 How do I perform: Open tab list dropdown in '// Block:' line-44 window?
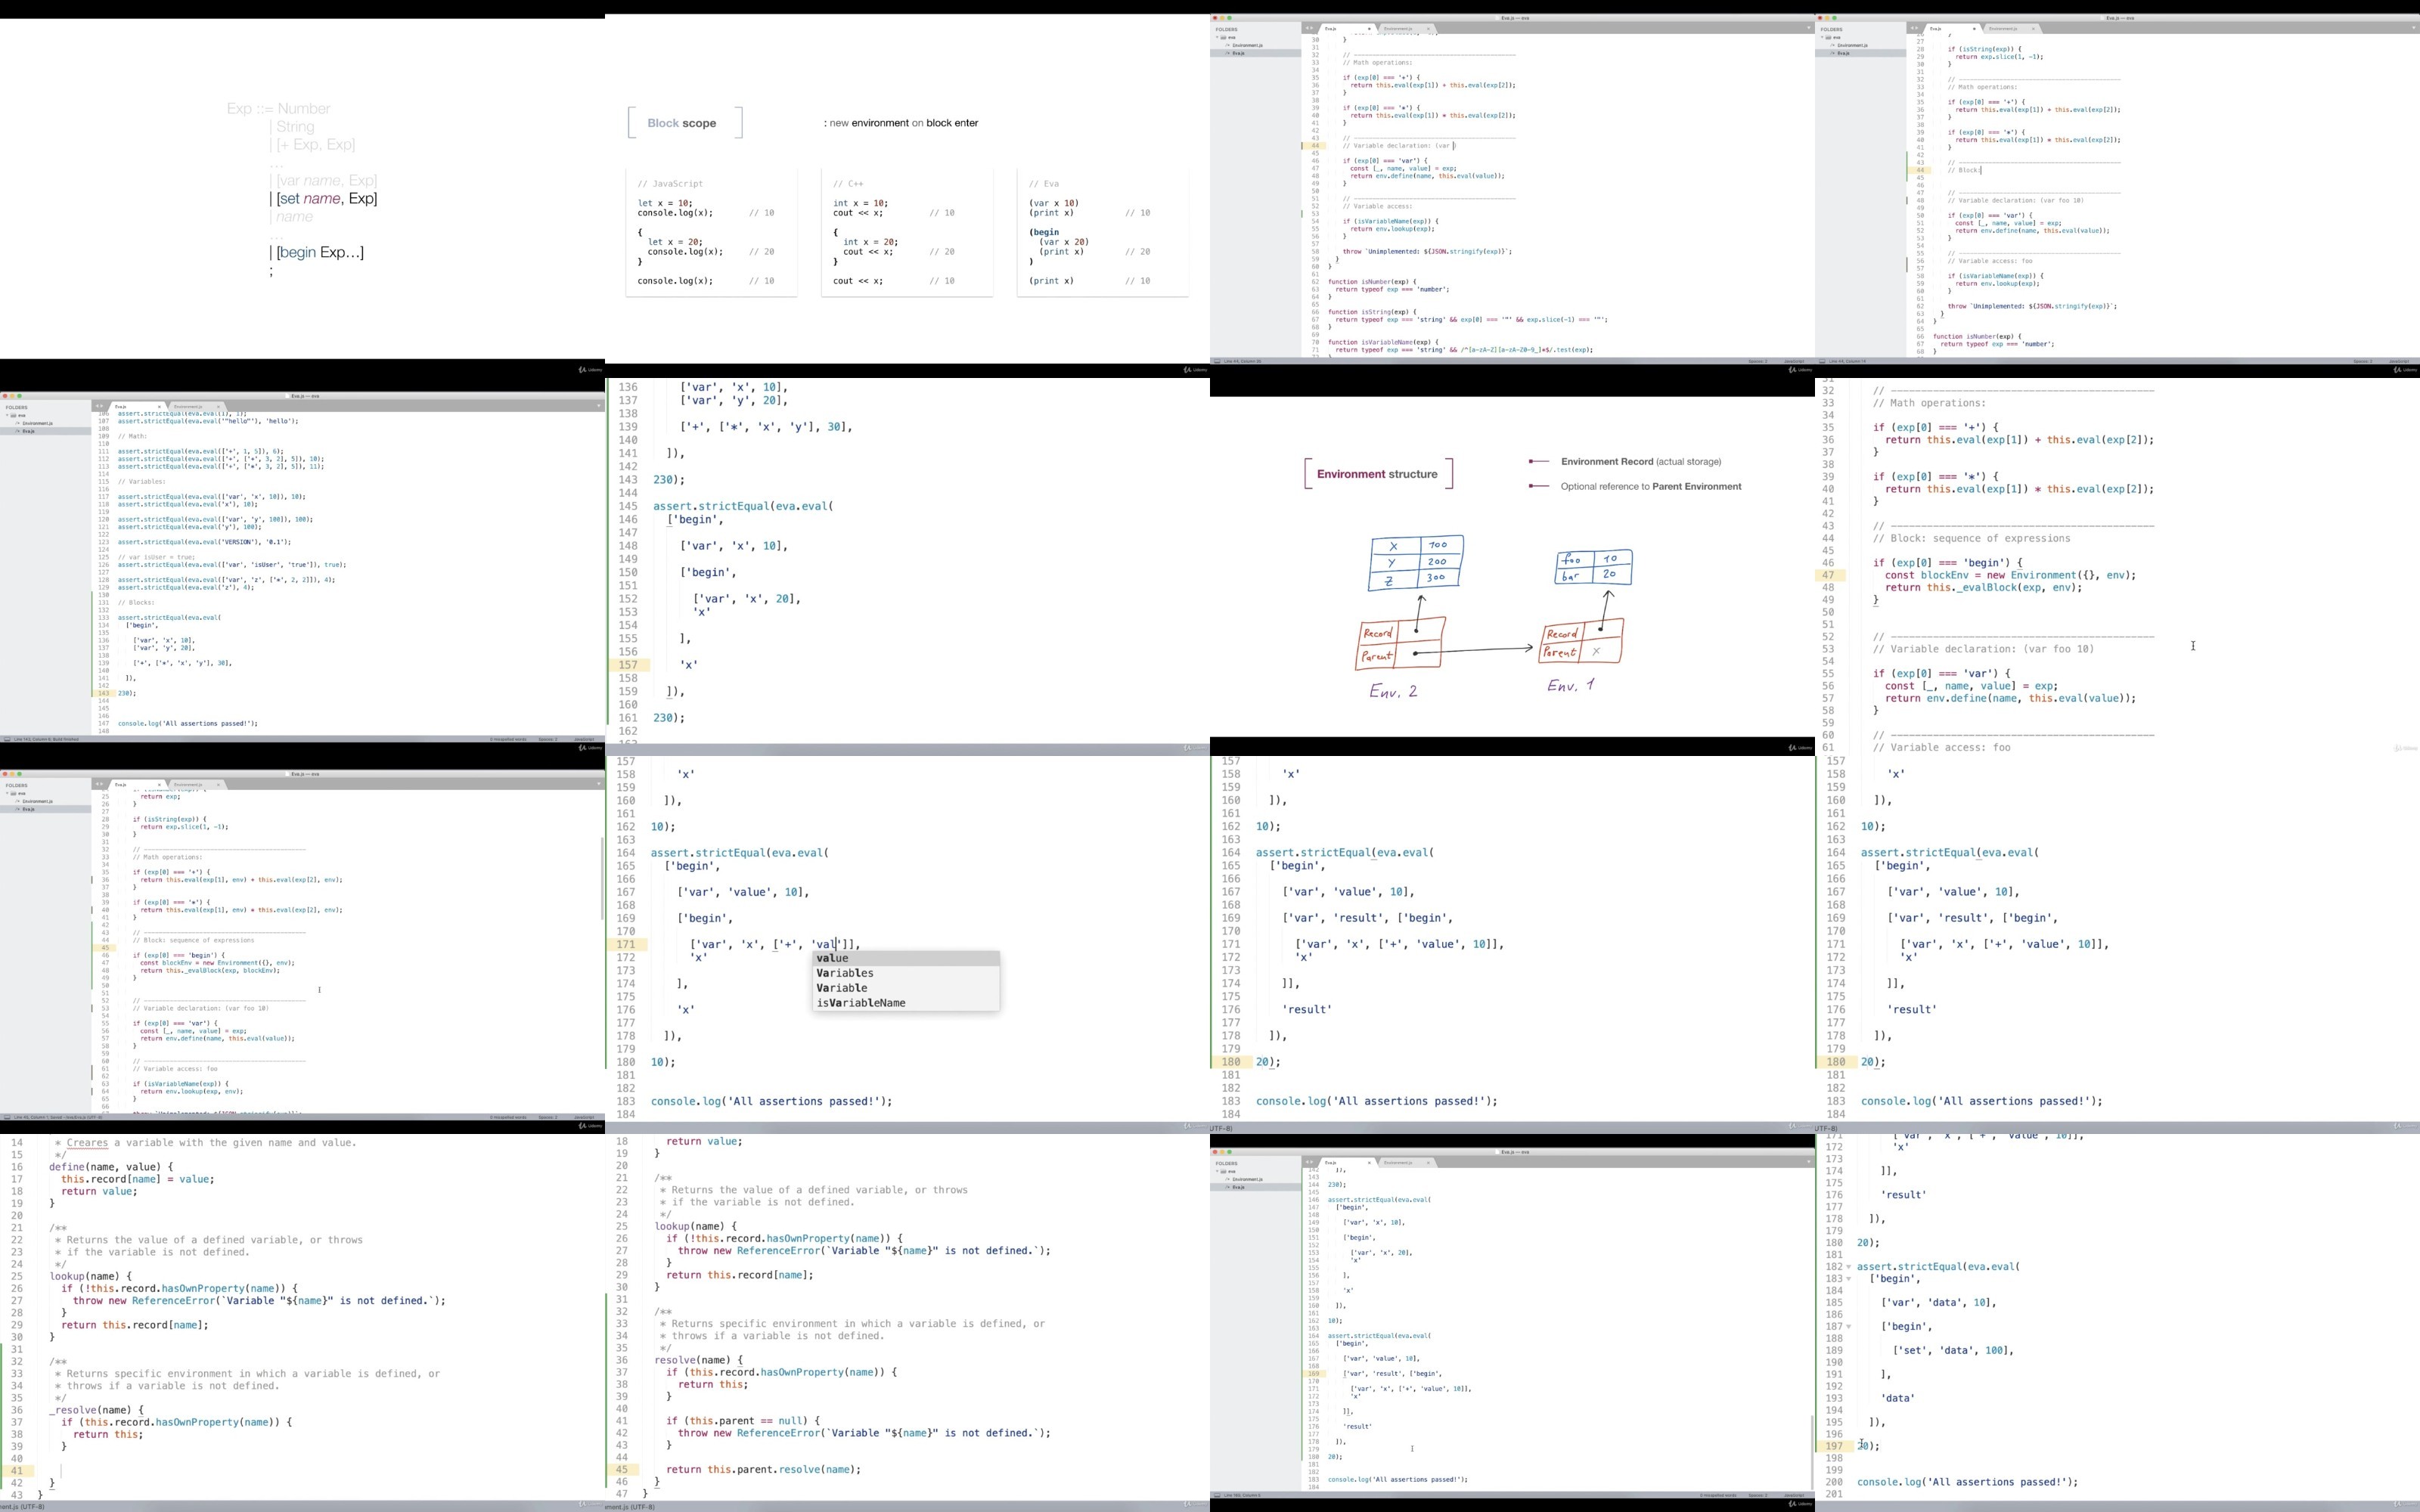tap(2413, 28)
